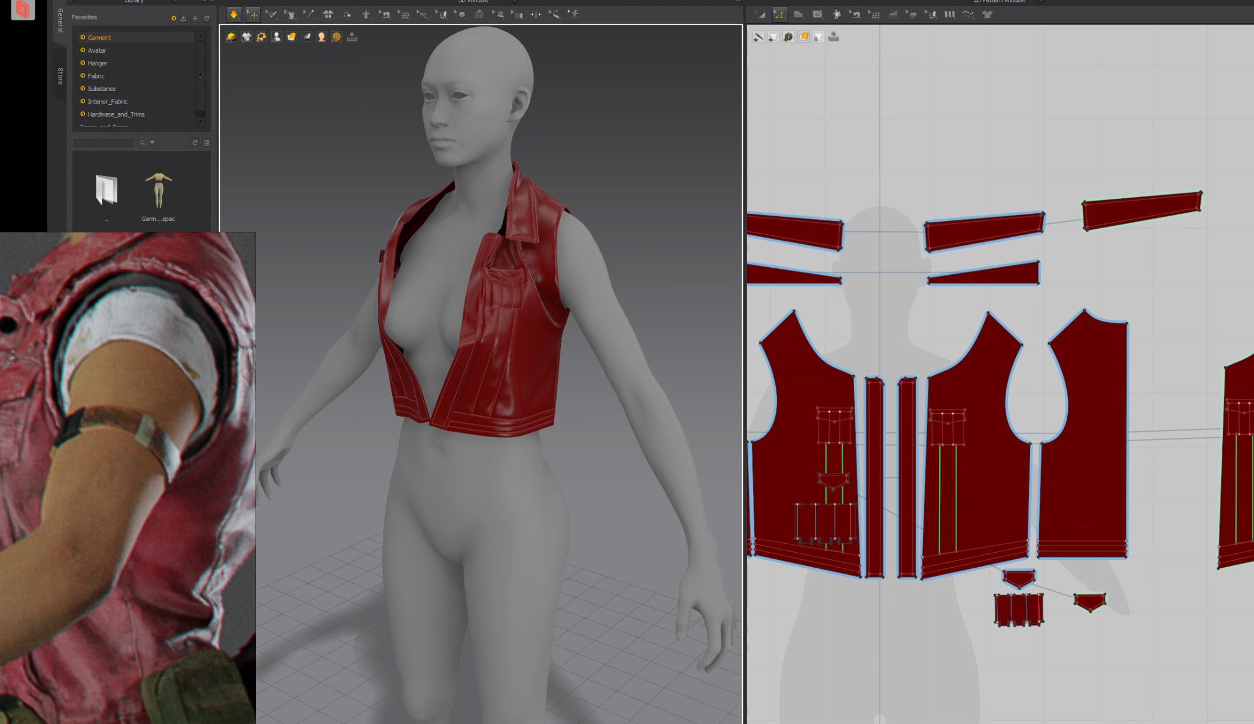Select the sewing machine tool in 2D toolbar

click(855, 14)
